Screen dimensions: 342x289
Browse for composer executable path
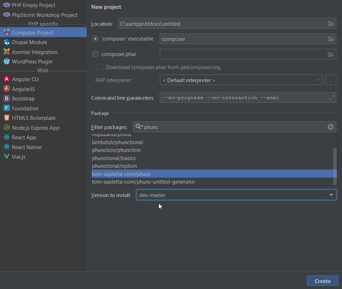pos(331,39)
